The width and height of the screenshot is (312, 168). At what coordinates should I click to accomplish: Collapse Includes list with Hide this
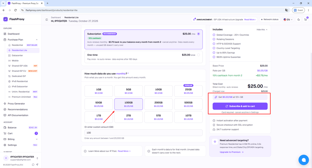[x=262, y=30]
